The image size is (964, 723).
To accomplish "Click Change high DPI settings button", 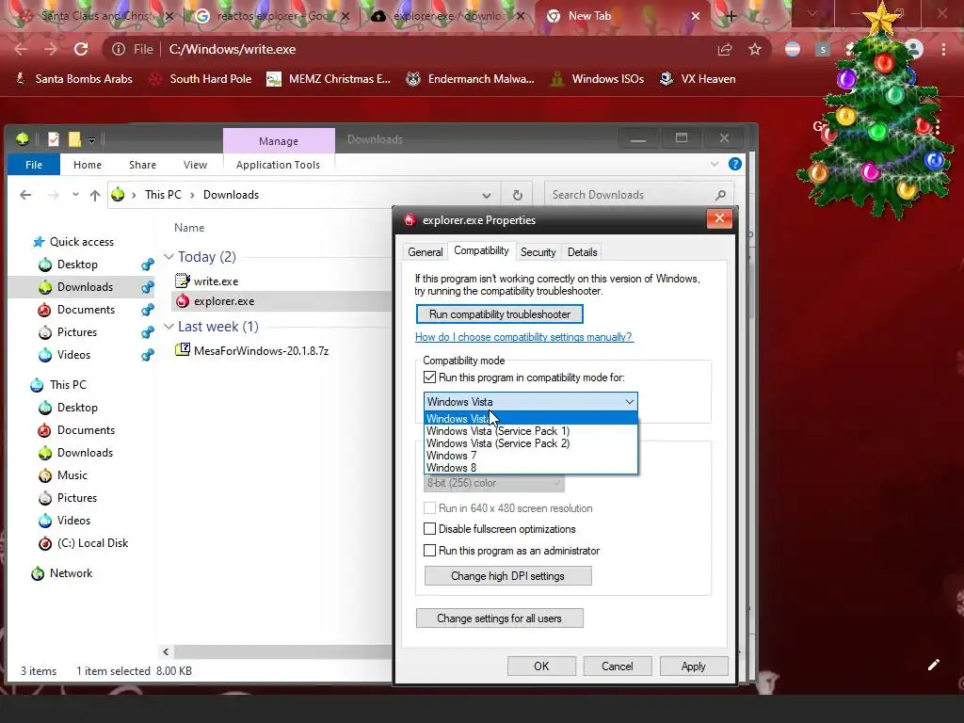I will (x=507, y=576).
